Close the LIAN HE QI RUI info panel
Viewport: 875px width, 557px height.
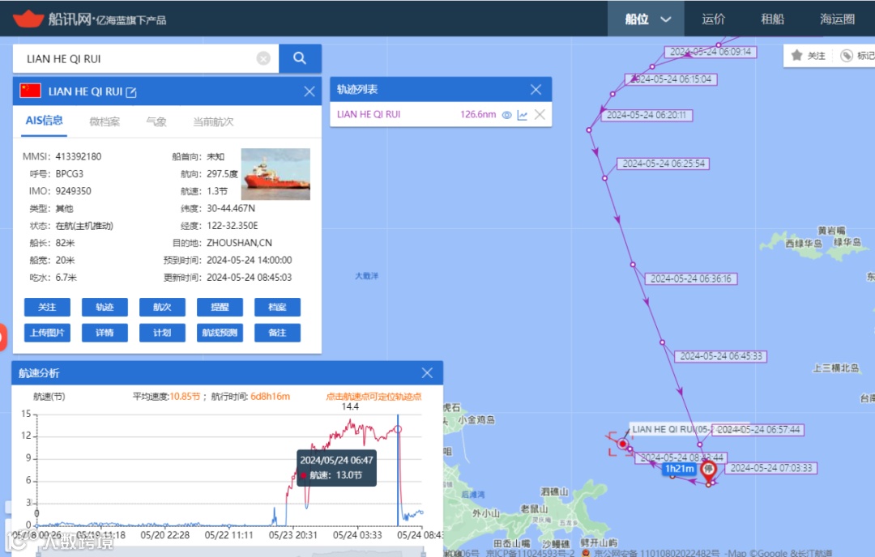(x=309, y=91)
